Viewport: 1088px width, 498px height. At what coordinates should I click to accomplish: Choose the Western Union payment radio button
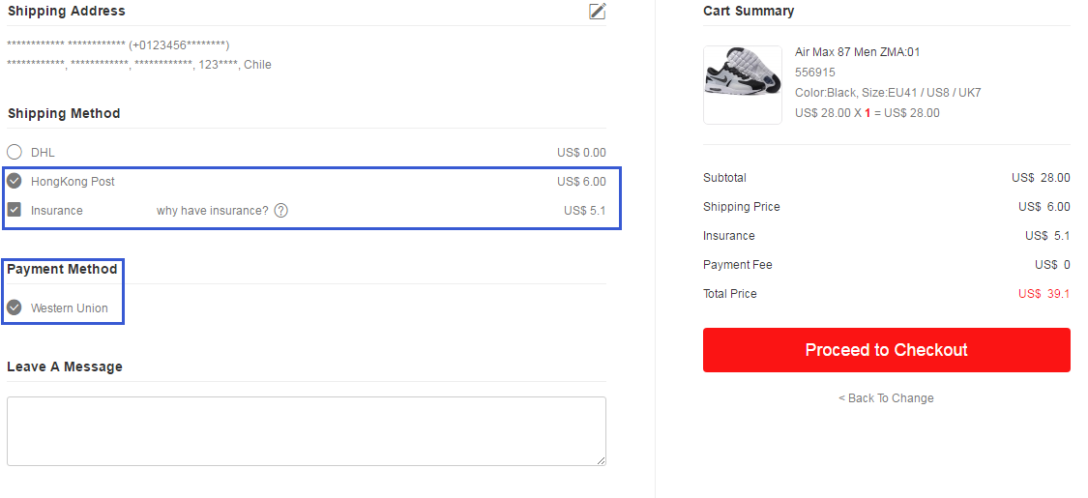pos(14,308)
